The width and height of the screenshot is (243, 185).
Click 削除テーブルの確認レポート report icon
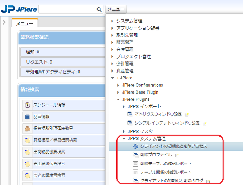tap(136, 164)
